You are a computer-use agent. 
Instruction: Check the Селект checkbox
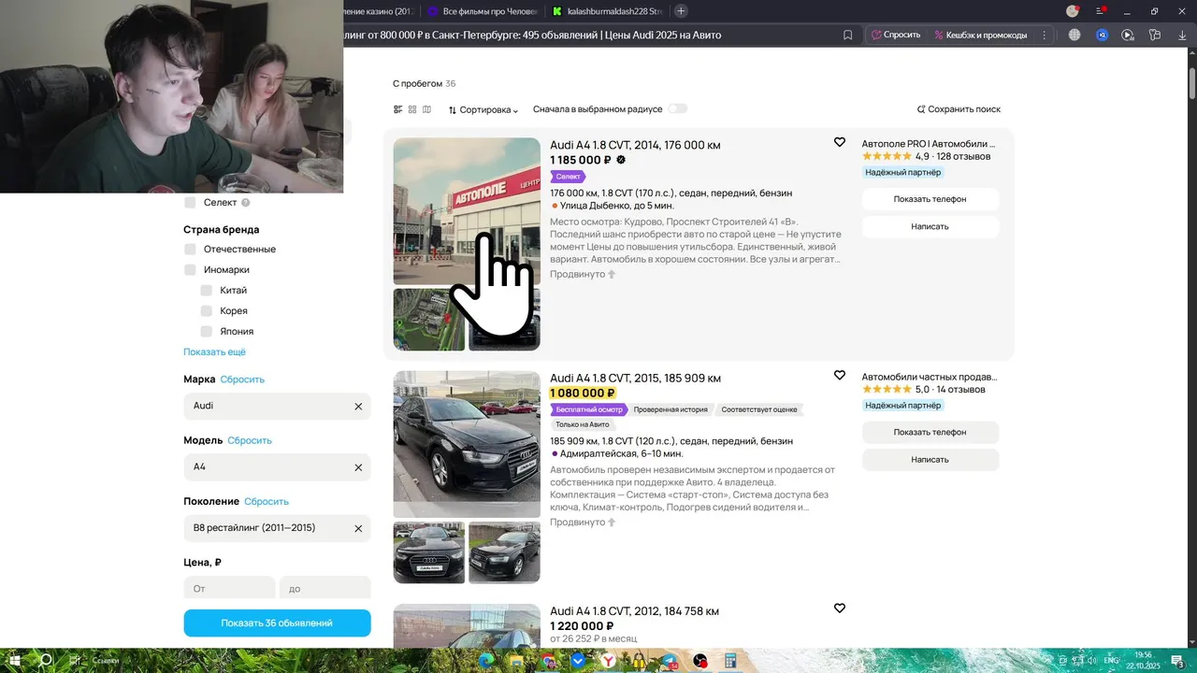[x=190, y=203]
